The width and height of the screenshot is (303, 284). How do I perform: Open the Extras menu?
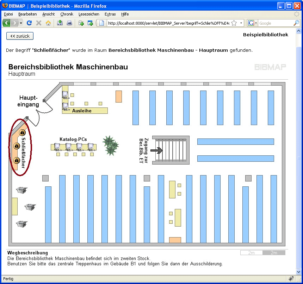(x=110, y=14)
